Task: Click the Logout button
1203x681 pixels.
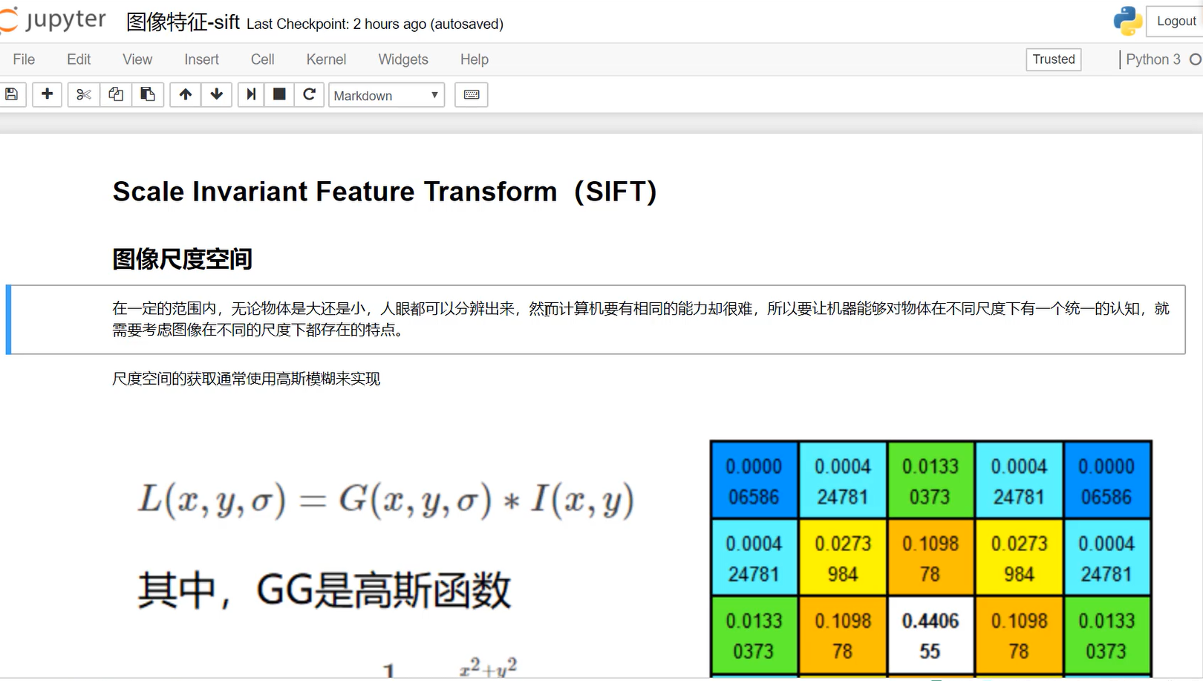Action: pyautogui.click(x=1176, y=21)
